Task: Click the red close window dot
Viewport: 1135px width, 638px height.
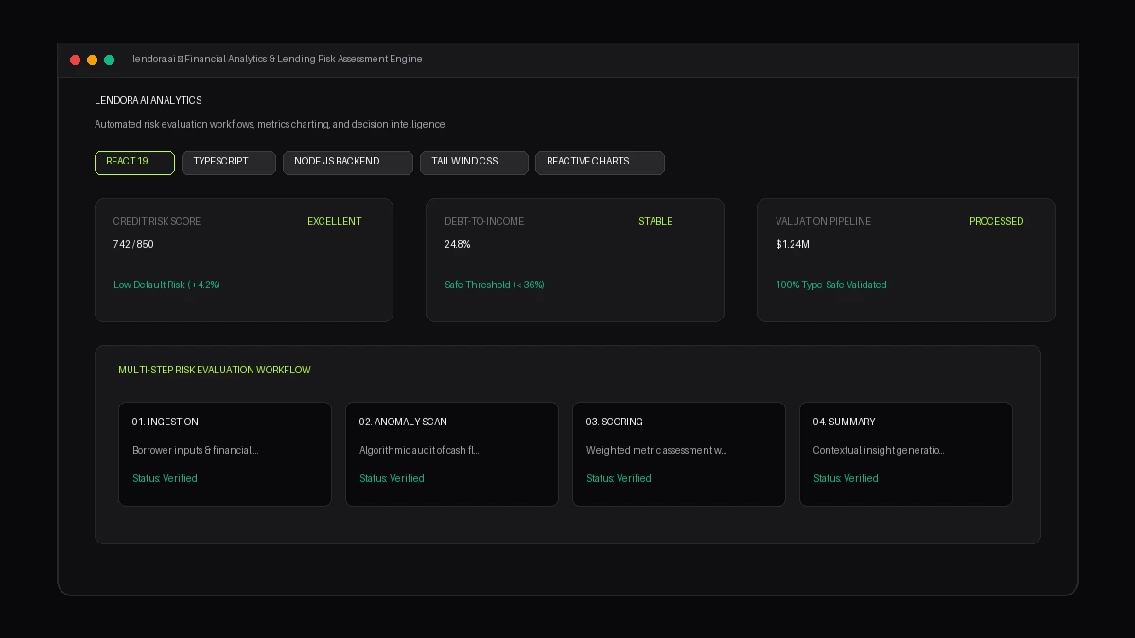Action: point(76,60)
